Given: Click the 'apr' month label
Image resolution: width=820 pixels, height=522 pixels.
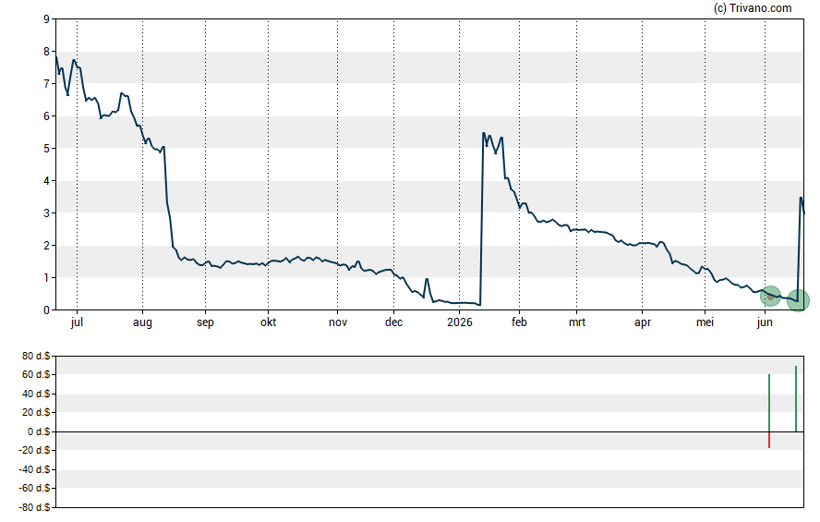Looking at the screenshot, I should [x=642, y=322].
